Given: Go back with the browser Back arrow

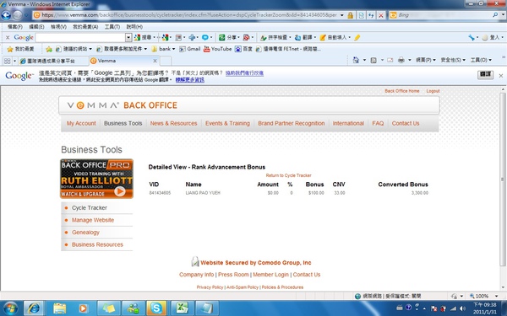Looking at the screenshot, I should pos(6,15).
